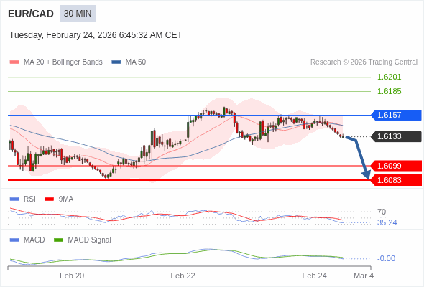The image size is (424, 287).
Task: Click the MACD legend label
Action: point(34,240)
